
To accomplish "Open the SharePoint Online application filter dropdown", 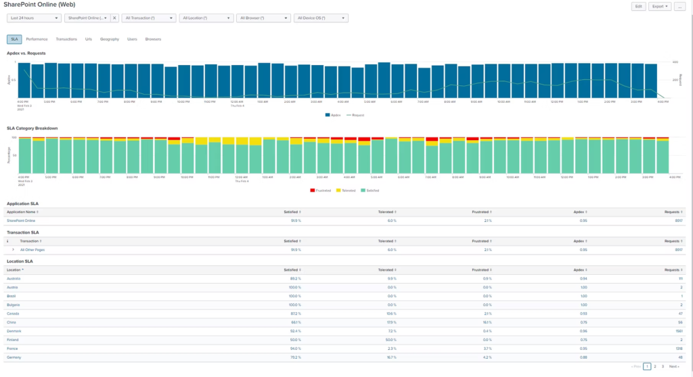I will [x=87, y=18].
